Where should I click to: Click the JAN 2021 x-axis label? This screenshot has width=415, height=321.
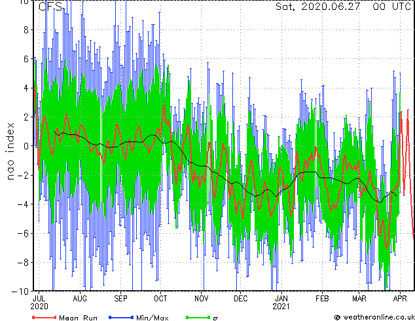click(281, 303)
